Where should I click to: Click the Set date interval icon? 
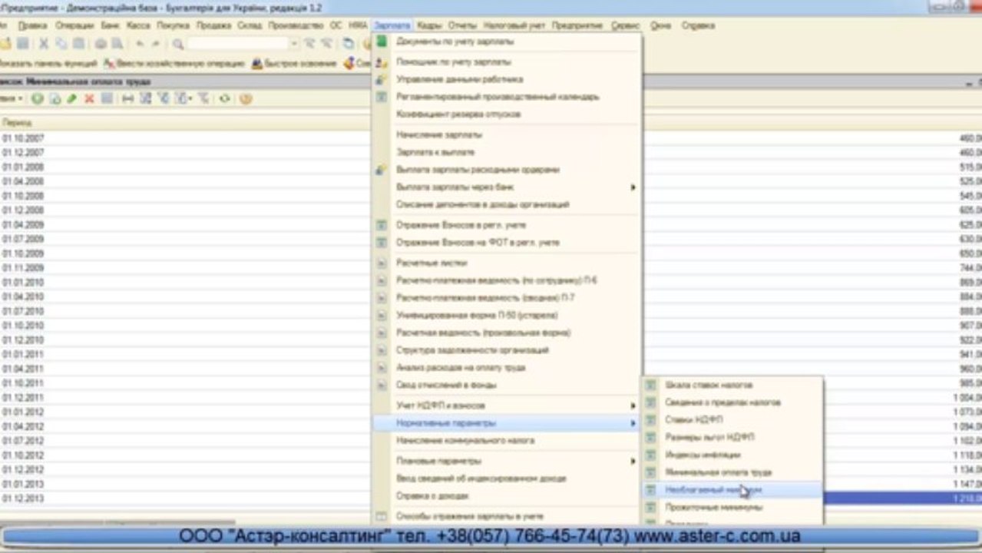click(127, 98)
